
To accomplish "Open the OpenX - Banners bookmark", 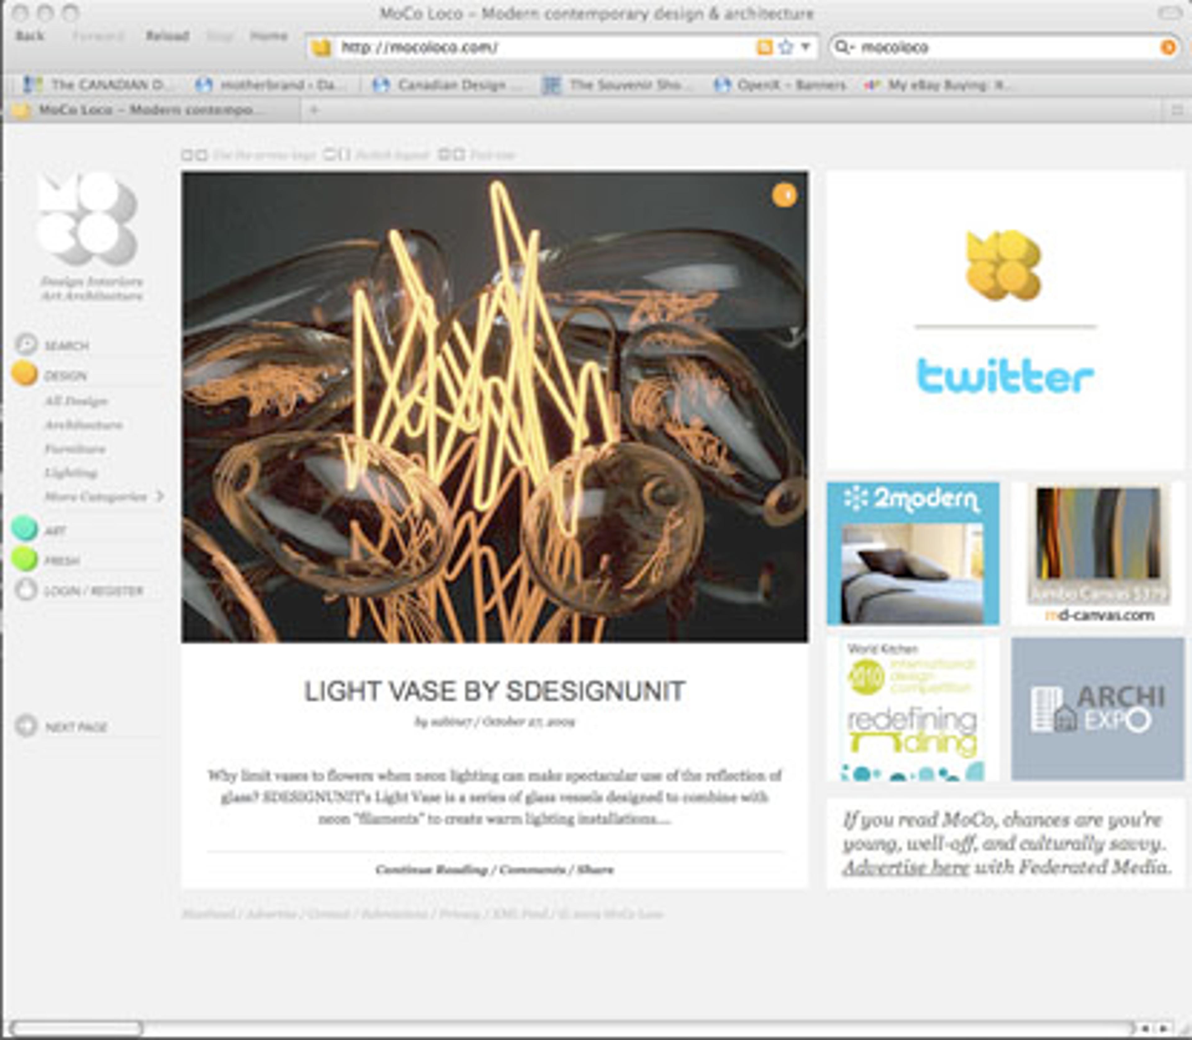I will (x=780, y=85).
